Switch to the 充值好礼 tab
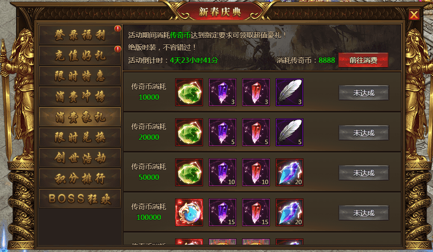433x252 pixels. [x=80, y=56]
